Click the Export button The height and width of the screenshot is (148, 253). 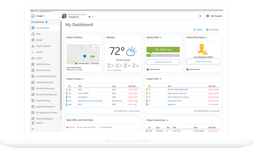coord(198,30)
